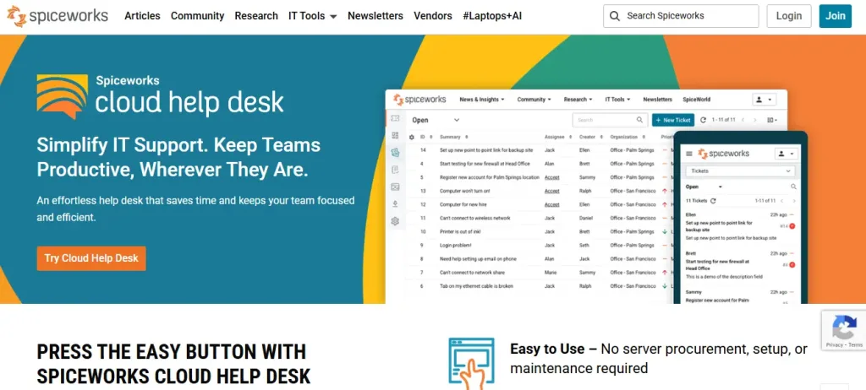Click the orange cloud help desk logo icon
Viewport: 866px width, 390px height.
point(62,97)
